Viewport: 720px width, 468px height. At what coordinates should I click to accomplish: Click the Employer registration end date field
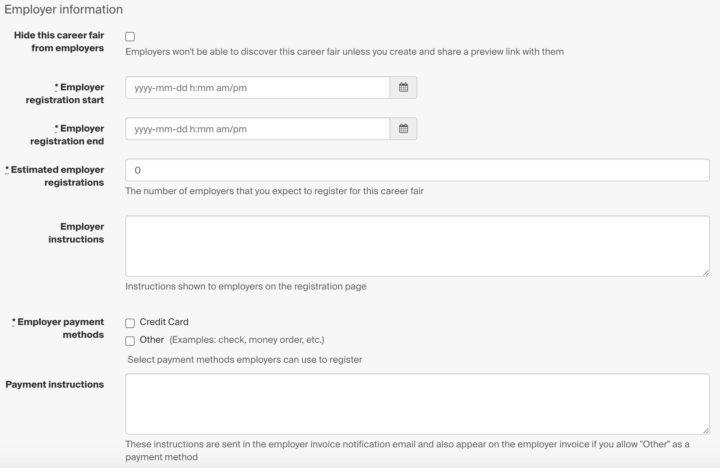click(x=258, y=129)
